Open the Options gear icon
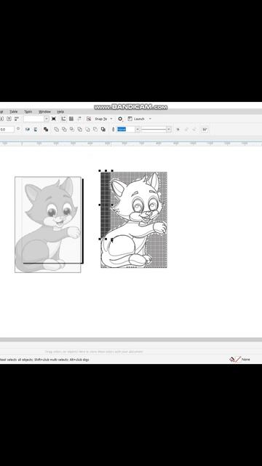Image resolution: width=262 pixels, height=466 pixels. pyautogui.click(x=120, y=119)
